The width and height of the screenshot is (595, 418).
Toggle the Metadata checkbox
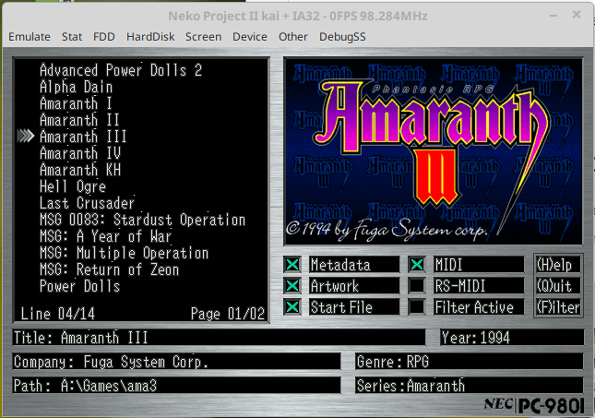(x=293, y=265)
